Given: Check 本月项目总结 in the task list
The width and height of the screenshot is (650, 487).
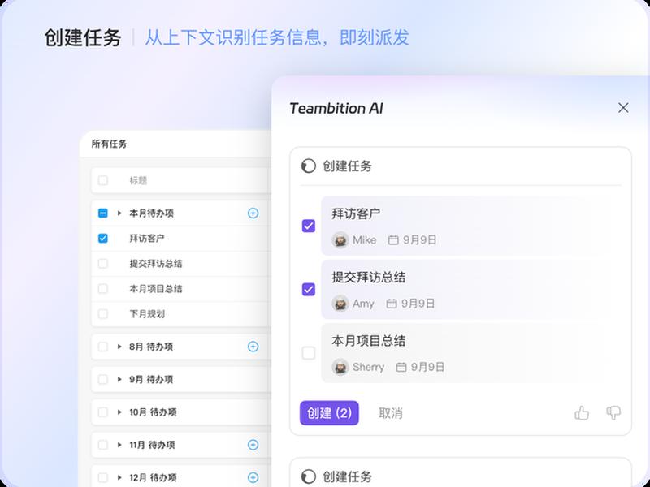Looking at the screenshot, I should [x=103, y=289].
